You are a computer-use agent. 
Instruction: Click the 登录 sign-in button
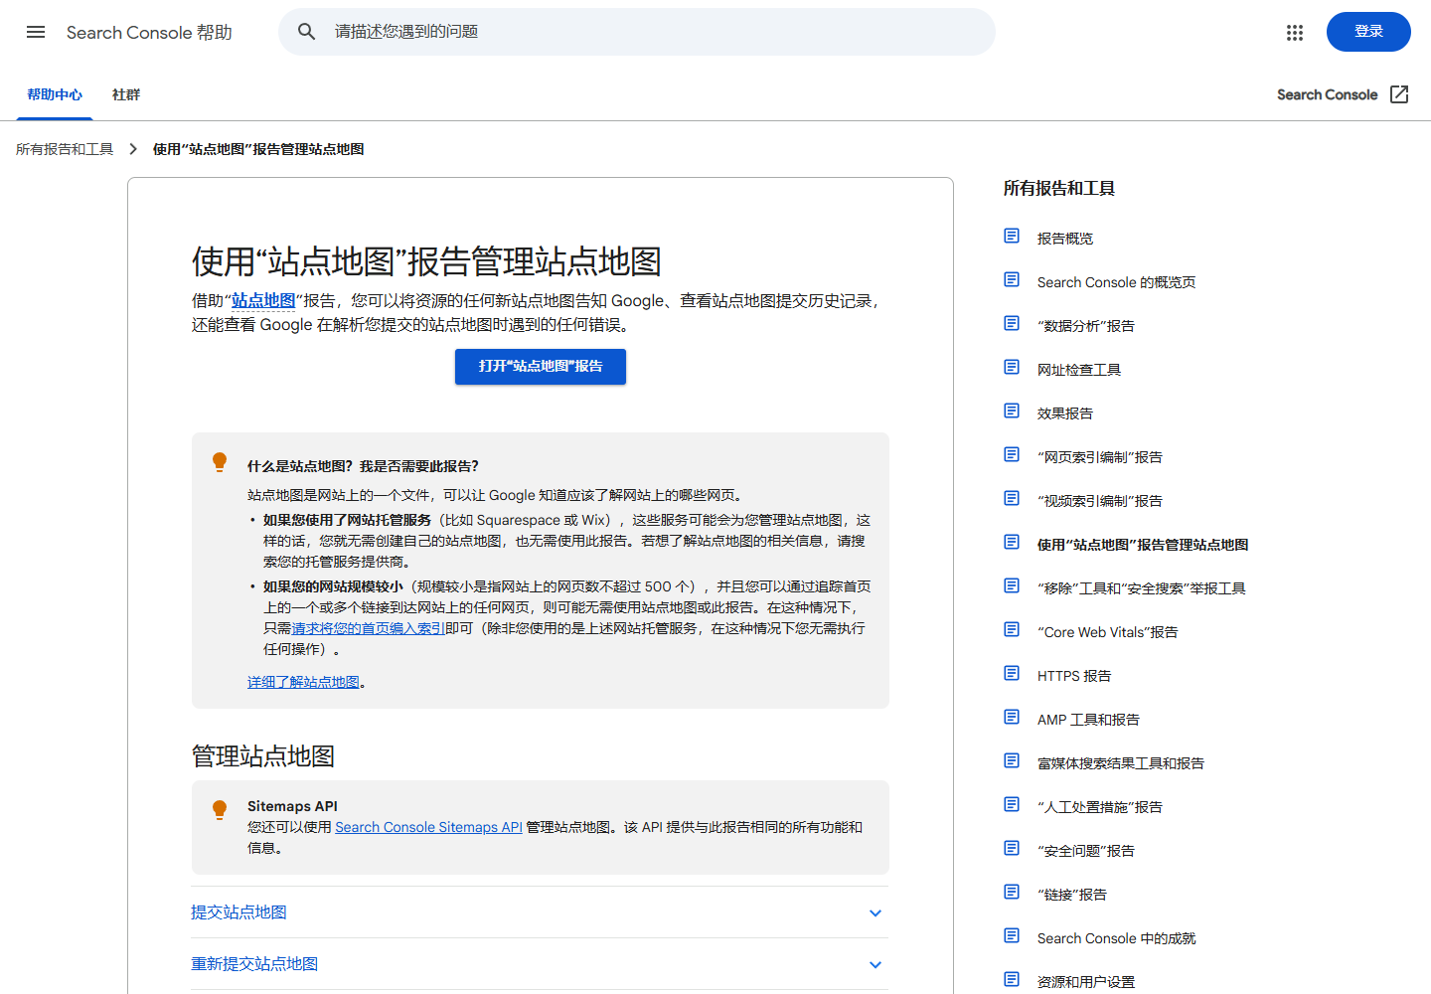(x=1368, y=32)
